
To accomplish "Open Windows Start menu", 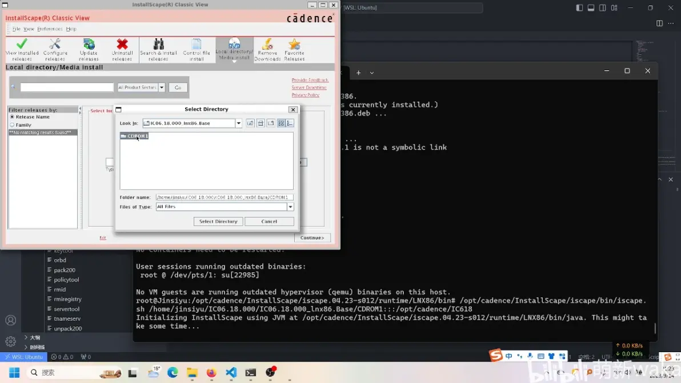I will click(x=14, y=373).
